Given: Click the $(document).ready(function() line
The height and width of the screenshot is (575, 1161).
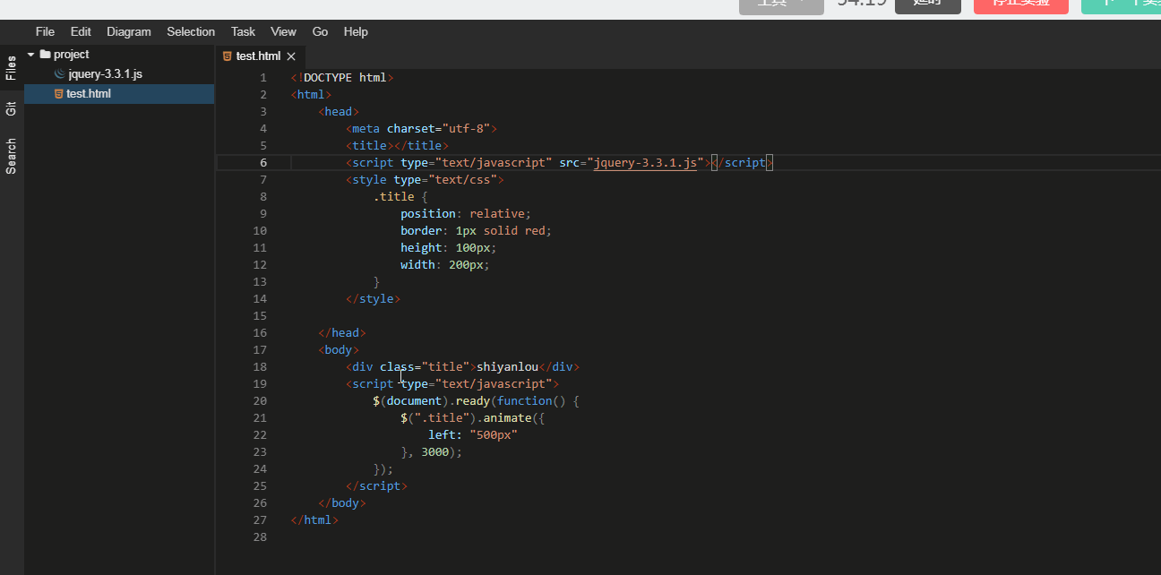Looking at the screenshot, I should (477, 401).
